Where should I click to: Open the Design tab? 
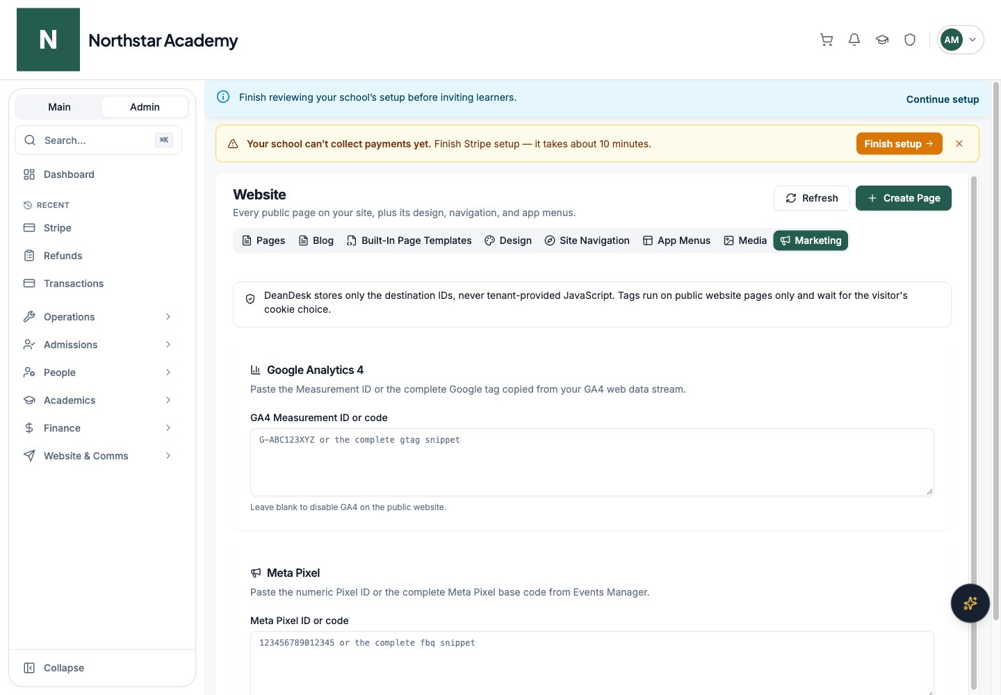(x=508, y=240)
